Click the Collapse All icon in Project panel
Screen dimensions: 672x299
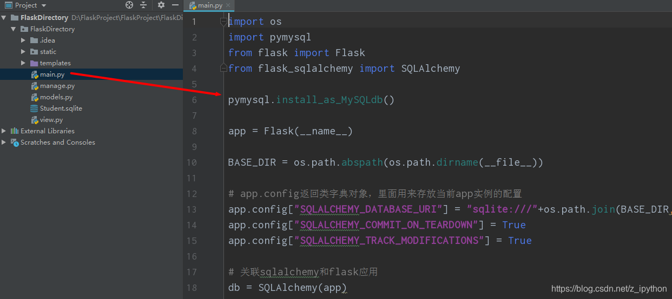[143, 5]
